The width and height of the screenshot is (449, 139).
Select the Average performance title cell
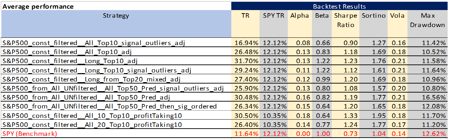coord(116,6)
